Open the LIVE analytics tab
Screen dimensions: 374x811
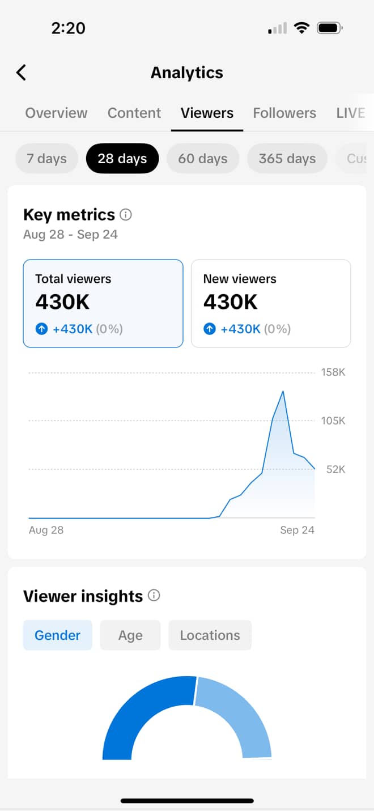351,113
